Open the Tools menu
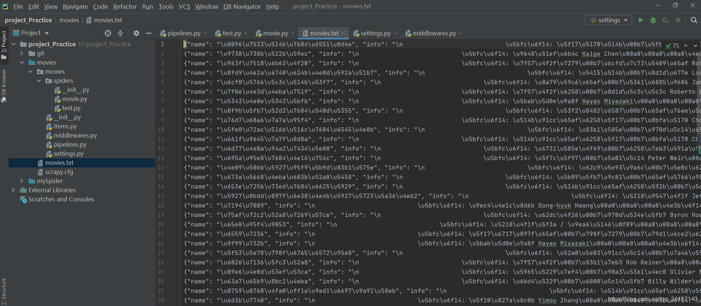This screenshot has width=701, height=306. [x=166, y=7]
